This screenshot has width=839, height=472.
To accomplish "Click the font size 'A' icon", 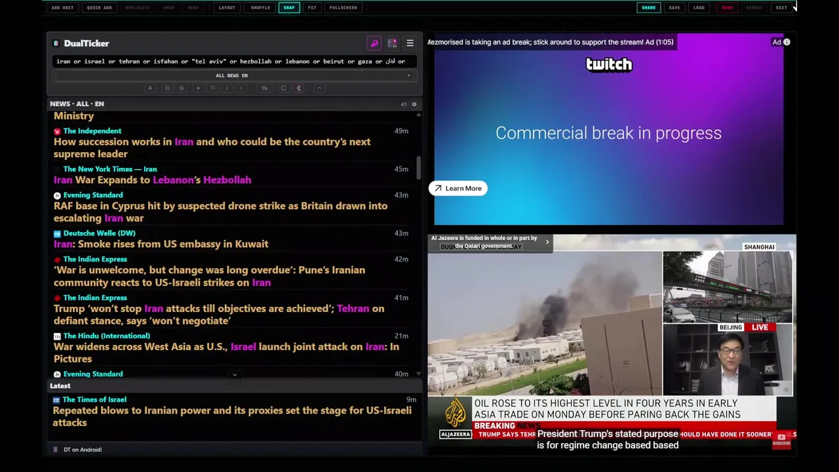I will point(150,88).
